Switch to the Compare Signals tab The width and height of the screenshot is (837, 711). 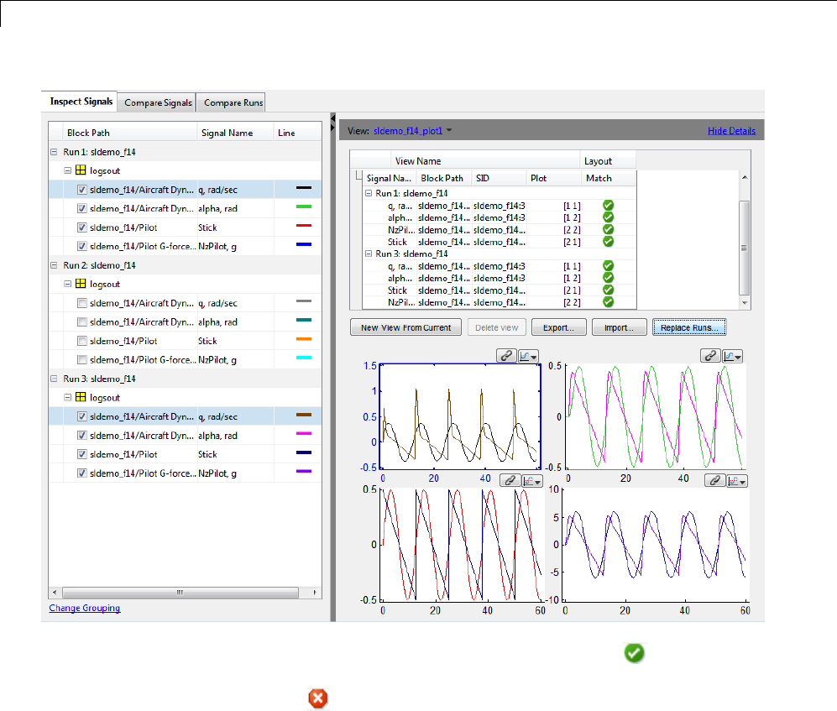[x=157, y=103]
